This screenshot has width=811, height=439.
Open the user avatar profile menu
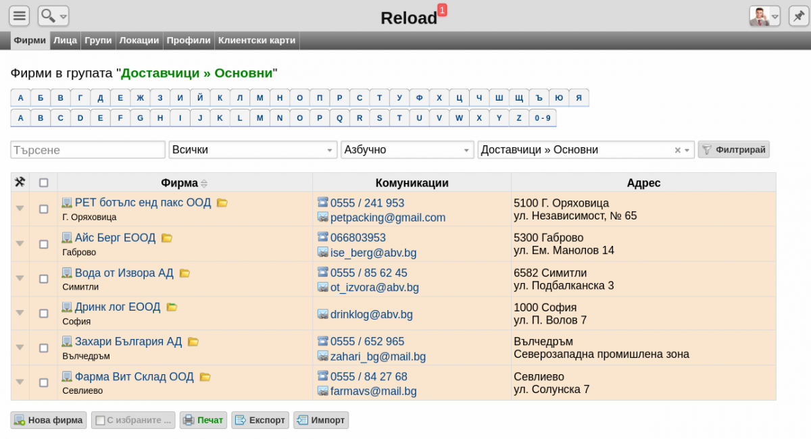(x=764, y=16)
